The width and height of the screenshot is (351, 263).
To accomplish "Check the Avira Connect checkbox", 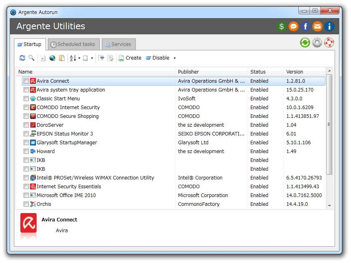I will click(x=26, y=81).
